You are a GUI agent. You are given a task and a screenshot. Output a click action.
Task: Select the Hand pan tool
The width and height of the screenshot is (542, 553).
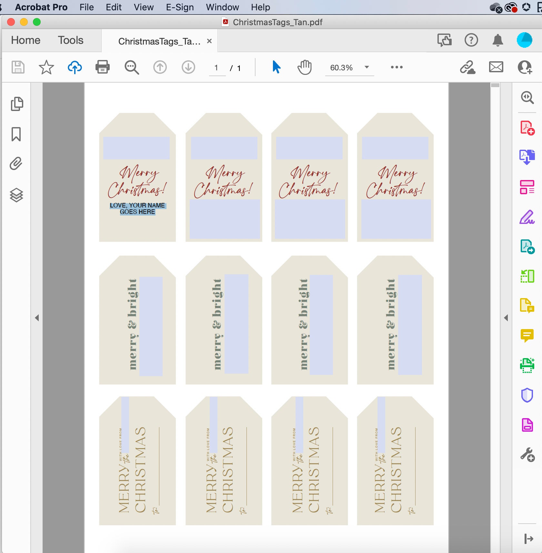304,67
